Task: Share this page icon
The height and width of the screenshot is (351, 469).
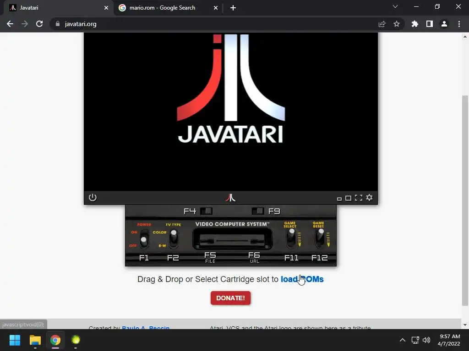Action: [x=382, y=24]
